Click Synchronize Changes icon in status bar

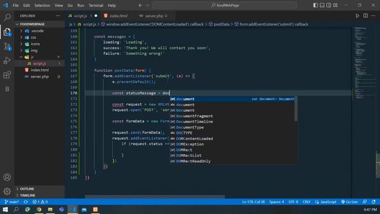coord(26,202)
